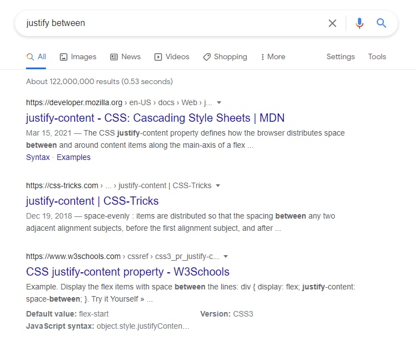The image size is (416, 342).
Task: Jump to the Syntax sitelink under MDN
Action: click(38, 157)
